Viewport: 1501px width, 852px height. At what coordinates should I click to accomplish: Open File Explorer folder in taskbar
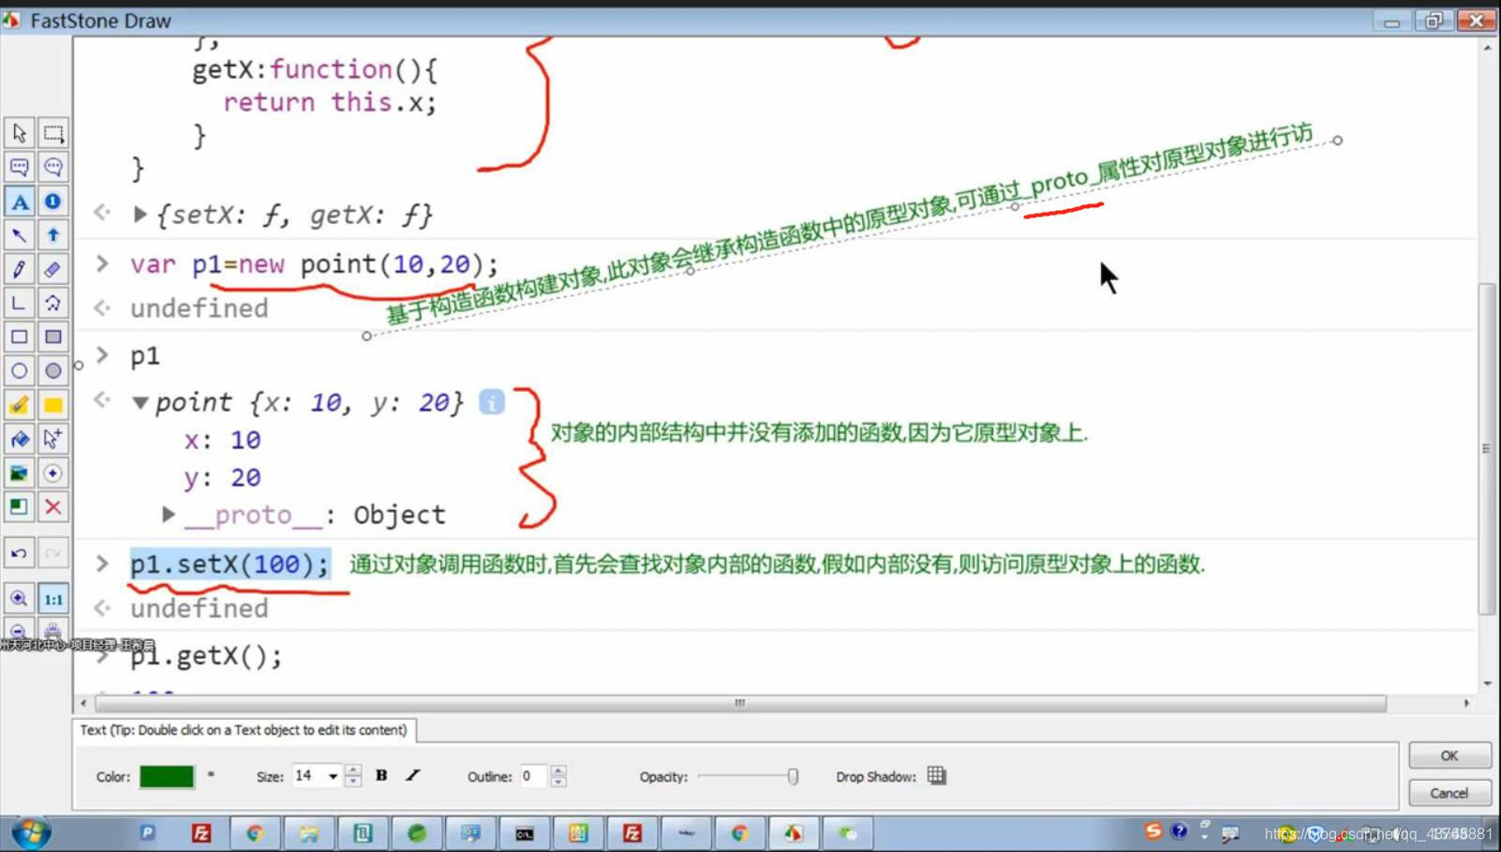pos(308,833)
